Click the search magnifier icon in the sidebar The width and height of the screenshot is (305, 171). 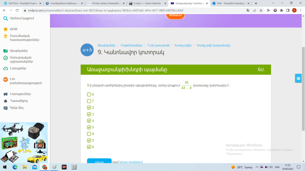5,18
